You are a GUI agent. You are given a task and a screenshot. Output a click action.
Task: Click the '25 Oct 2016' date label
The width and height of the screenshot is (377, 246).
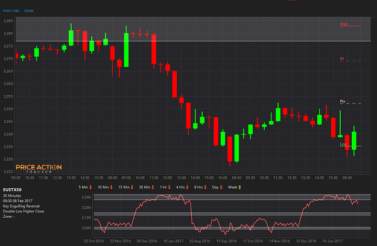point(93,241)
